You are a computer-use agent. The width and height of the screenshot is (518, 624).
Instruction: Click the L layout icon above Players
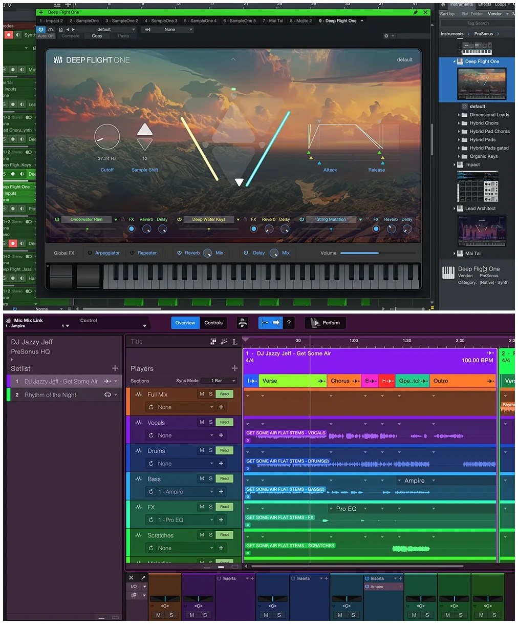(235, 341)
